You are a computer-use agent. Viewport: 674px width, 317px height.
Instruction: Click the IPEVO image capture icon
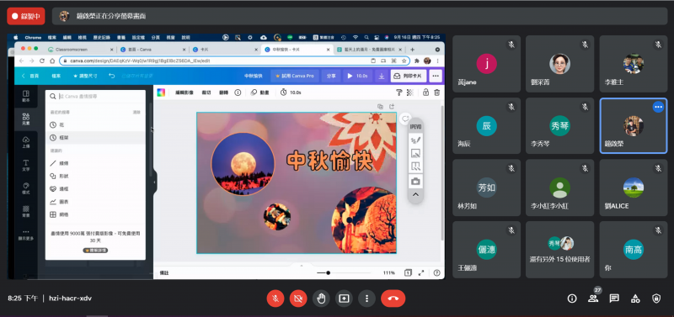coord(415,153)
